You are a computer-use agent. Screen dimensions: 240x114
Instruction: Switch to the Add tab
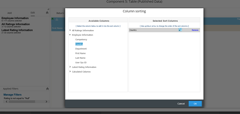[x=10, y=13]
